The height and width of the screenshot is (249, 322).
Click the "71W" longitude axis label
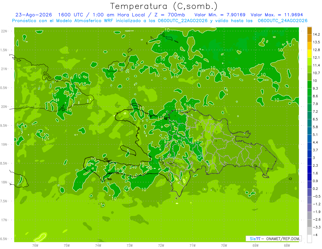(x=192, y=246)
